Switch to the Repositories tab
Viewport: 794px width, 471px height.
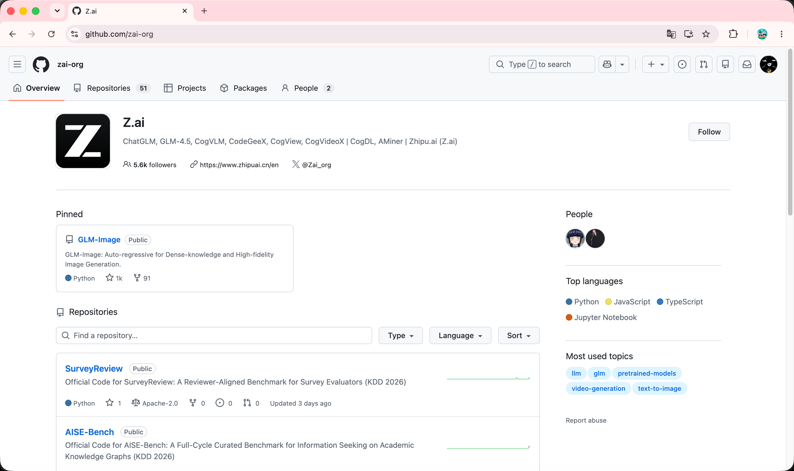point(112,88)
